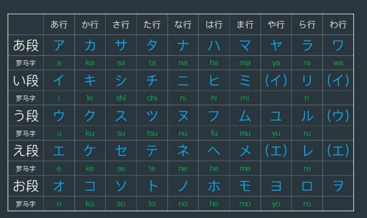The width and height of the screenshot is (367, 218).
Task: Click the romaji text "chi"
Action: point(152,98)
